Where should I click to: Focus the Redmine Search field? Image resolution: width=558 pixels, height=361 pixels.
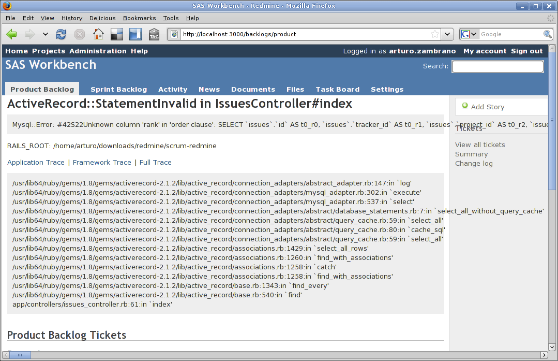pyautogui.click(x=497, y=66)
